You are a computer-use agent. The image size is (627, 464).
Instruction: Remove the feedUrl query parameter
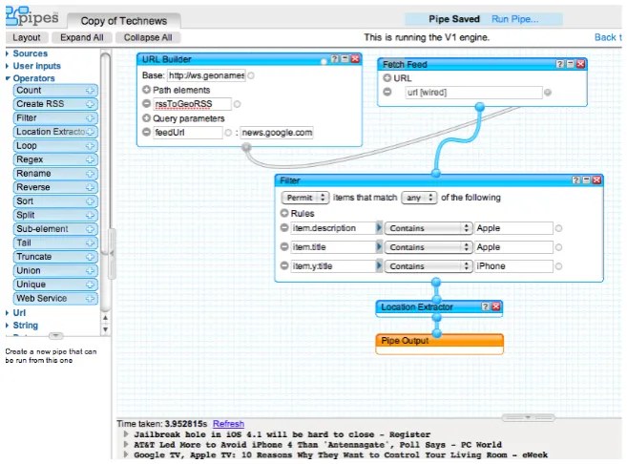146,132
